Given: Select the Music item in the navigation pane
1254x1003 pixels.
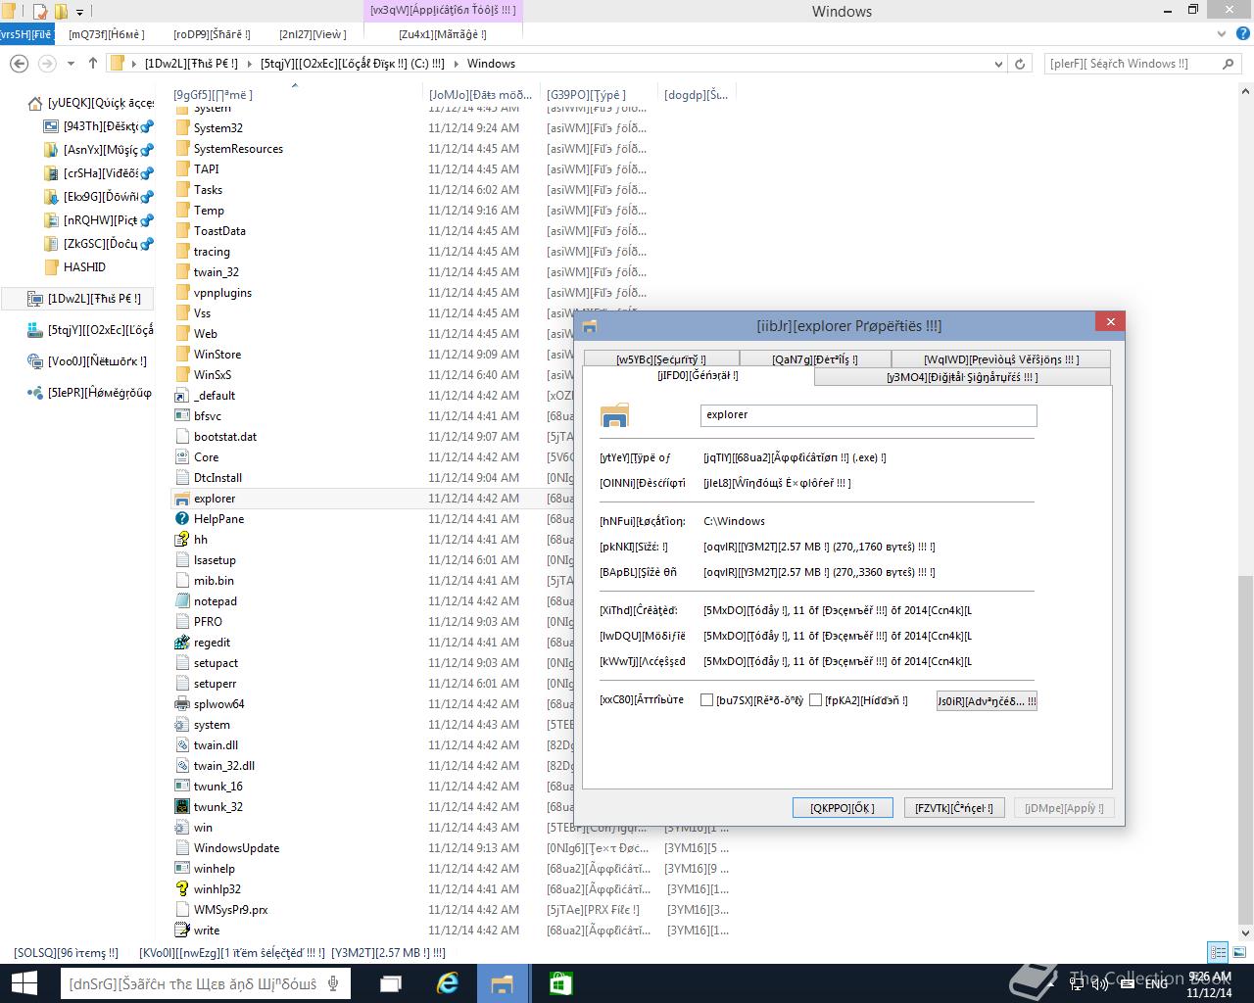Looking at the screenshot, I should (x=100, y=150).
